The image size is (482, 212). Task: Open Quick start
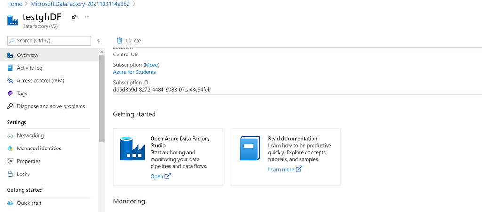tap(49, 203)
